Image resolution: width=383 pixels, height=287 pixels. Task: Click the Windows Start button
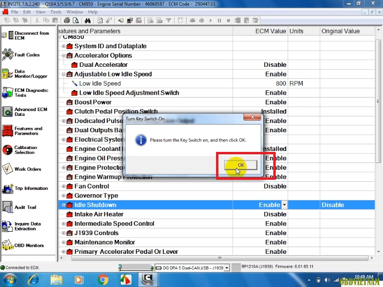point(10,279)
